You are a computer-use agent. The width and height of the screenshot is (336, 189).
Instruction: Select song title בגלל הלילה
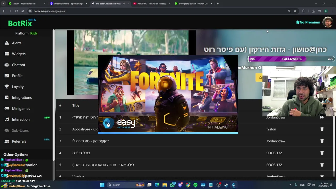(x=81, y=153)
